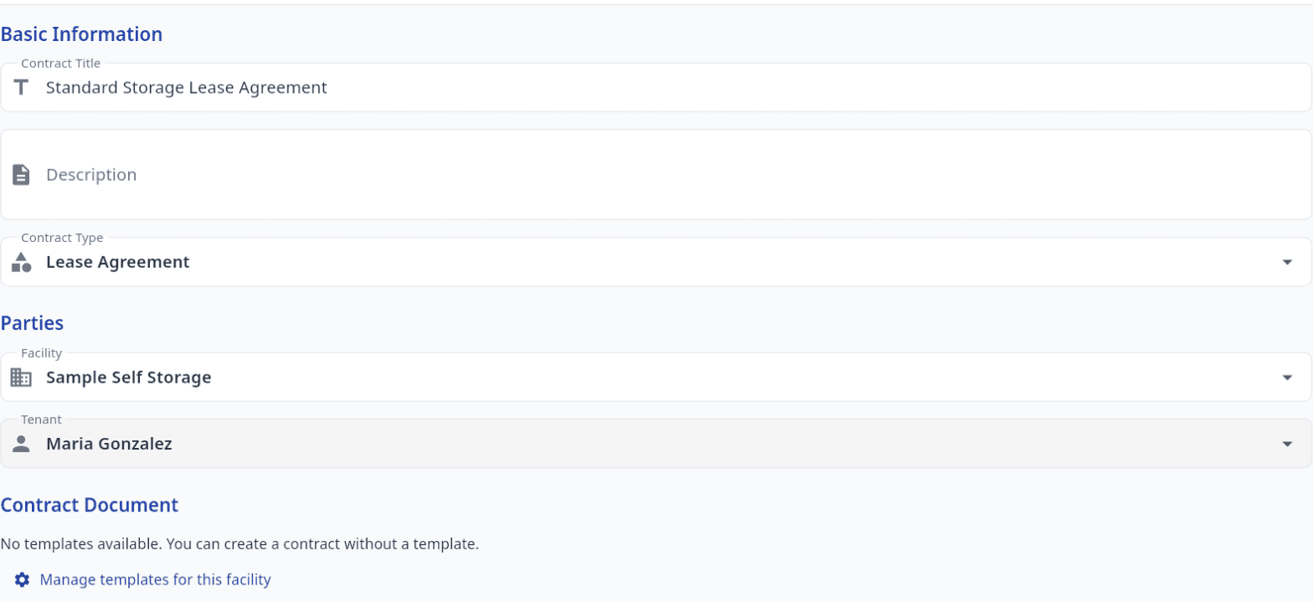Open the Sample Self Storage facility selector

tap(656, 378)
